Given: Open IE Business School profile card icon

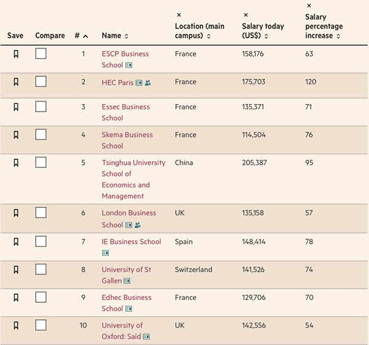Looking at the screenshot, I should pyautogui.click(x=105, y=253).
